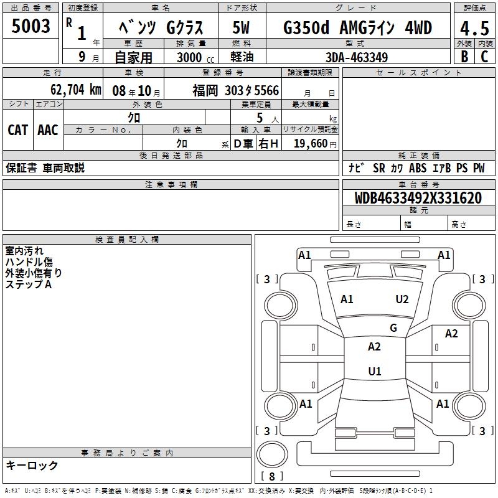Viewport: 498px width, 498px height.
Task: Click the 4.5 overall evaluation score
Action: [x=474, y=28]
